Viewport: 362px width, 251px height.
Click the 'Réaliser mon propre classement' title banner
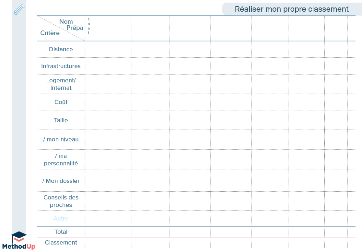292,9
